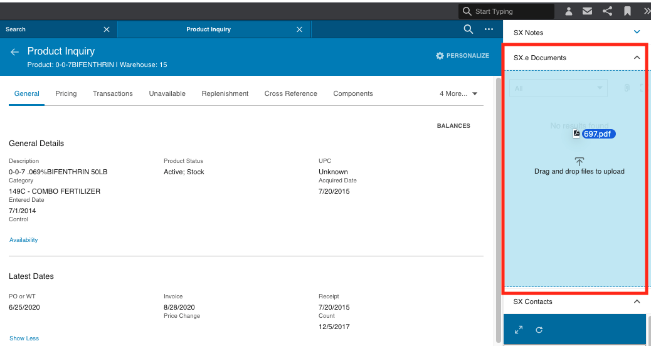Viewport: 651px width, 346px height.
Task: Open the Transactions tab
Action: [112, 94]
